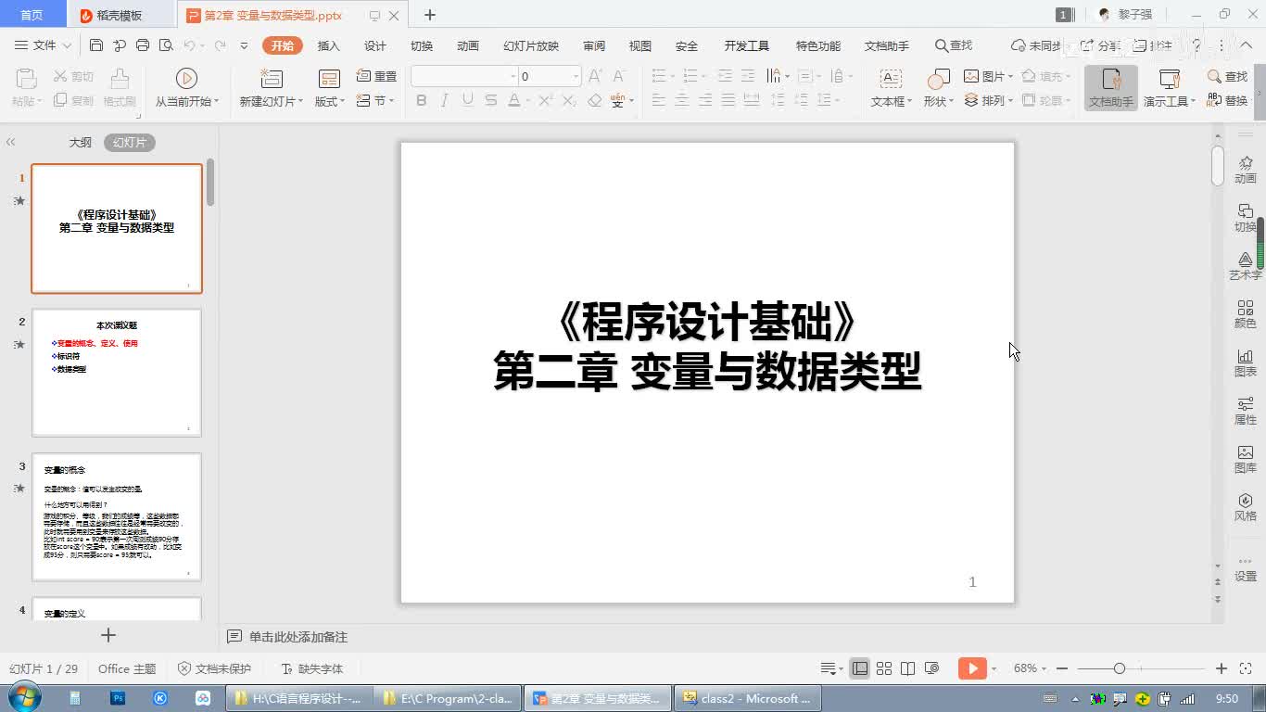Switch to the 幻灯片放映 tab

[531, 45]
